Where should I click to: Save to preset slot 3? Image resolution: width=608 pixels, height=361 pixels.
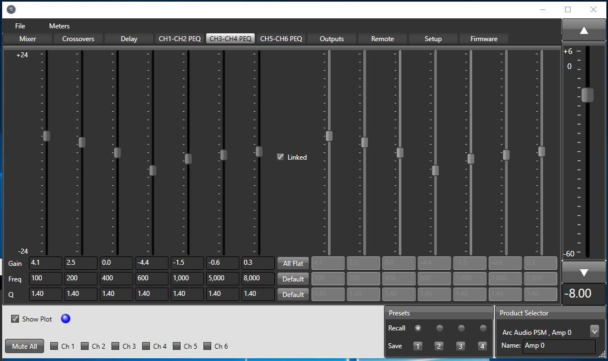click(x=460, y=346)
